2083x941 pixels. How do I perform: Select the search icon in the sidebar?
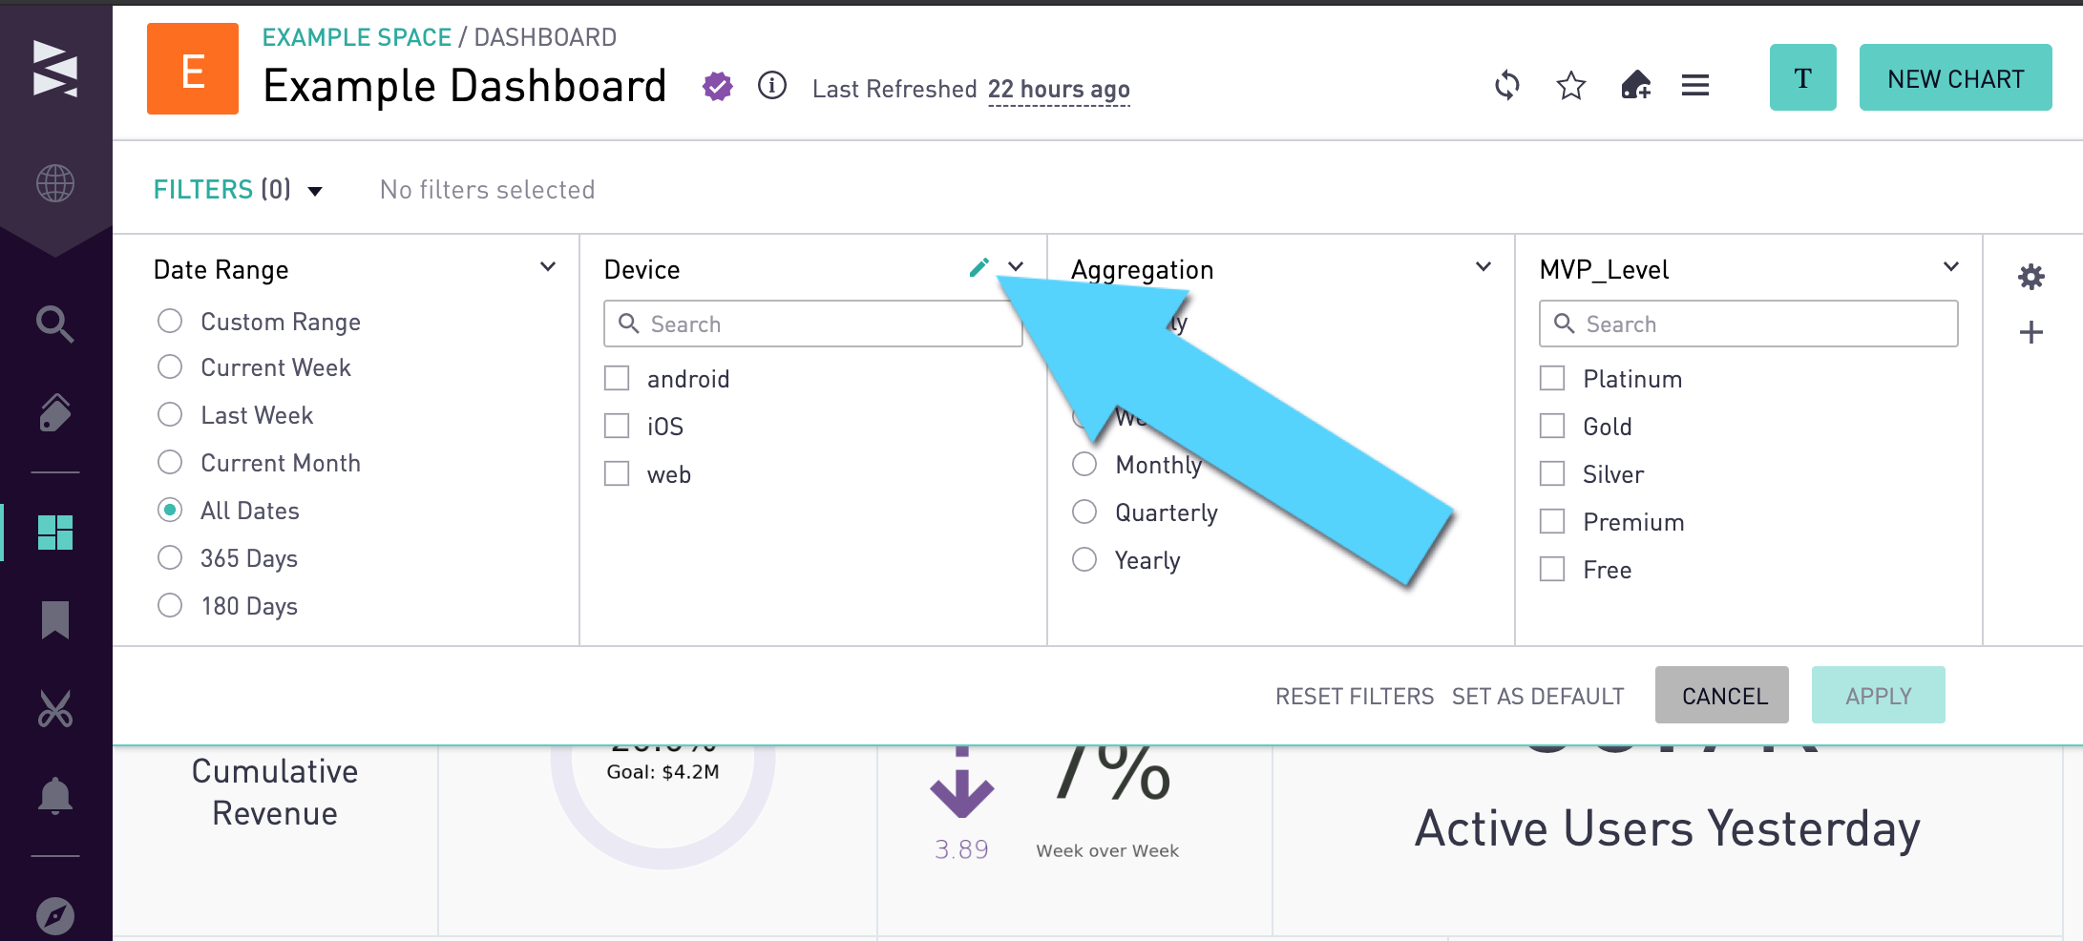pyautogui.click(x=54, y=324)
